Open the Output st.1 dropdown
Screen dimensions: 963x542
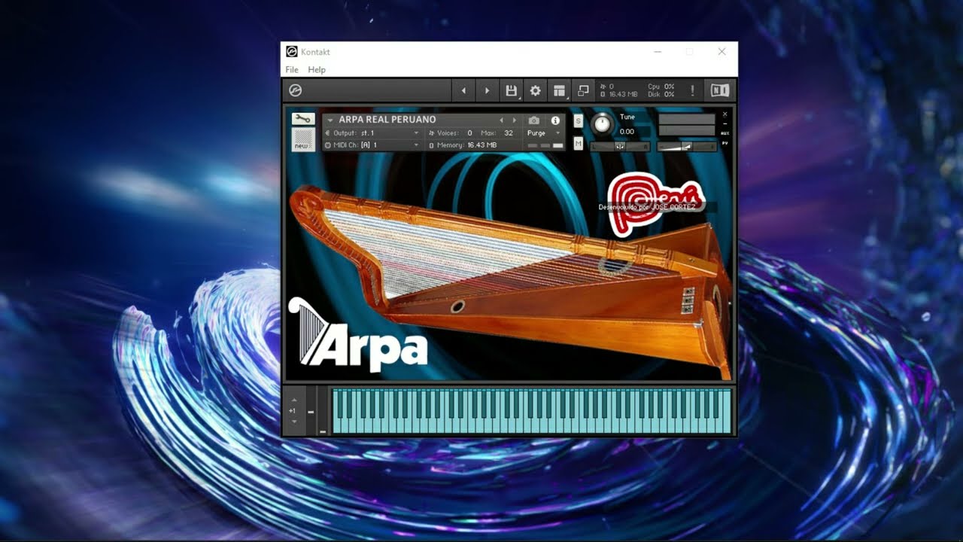[x=372, y=133]
